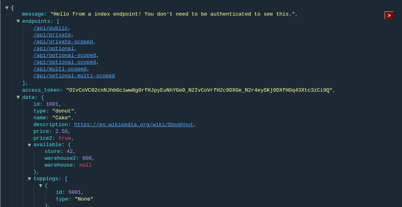Open the /api/public link

(x=51, y=28)
